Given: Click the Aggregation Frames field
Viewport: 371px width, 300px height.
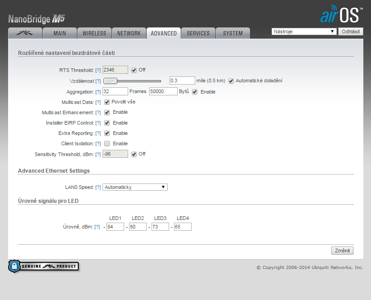Looking at the screenshot, I should 115,92.
